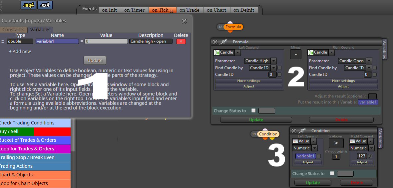Pin the Formula panel with the pushpin icon
The image size is (393, 188).
click(x=223, y=42)
